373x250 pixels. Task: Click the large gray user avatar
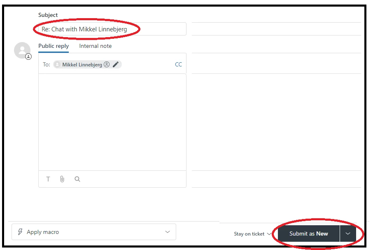point(22,50)
